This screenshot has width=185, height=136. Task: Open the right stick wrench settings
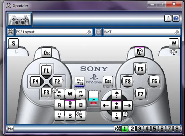[125, 114]
